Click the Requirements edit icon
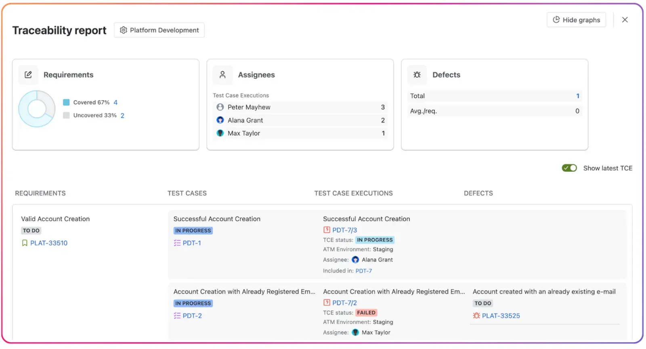The width and height of the screenshot is (646, 349). 28,75
